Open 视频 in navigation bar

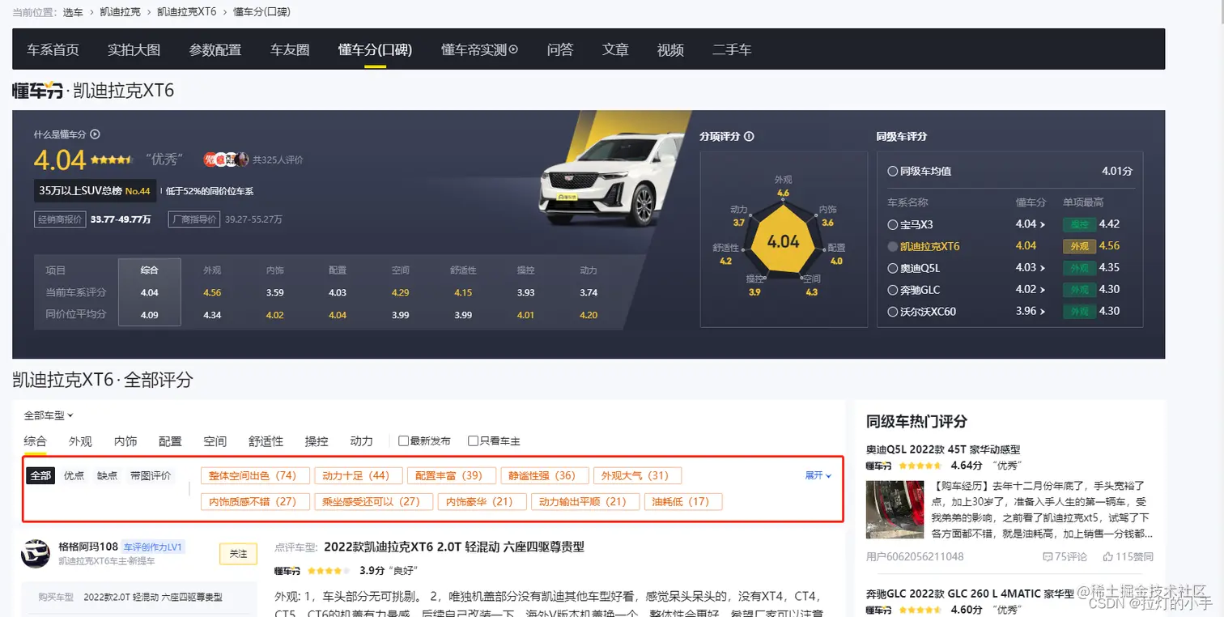(x=670, y=50)
